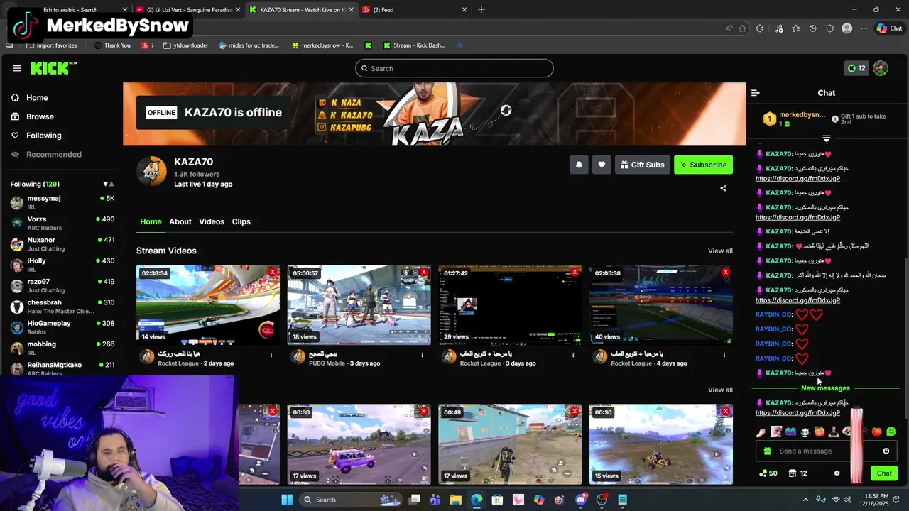Viewport: 909px width, 511px height.
Task: Toggle the Following list sort arrows
Action: point(108,184)
